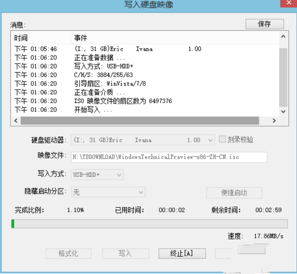Select the log row 'ISO 映像文件的扇区数为 6497376'
The image size is (297, 274).
point(145,101)
